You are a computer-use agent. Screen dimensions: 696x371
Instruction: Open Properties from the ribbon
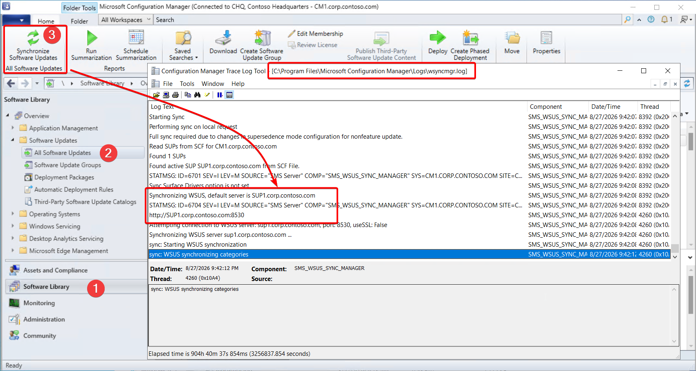coord(546,42)
